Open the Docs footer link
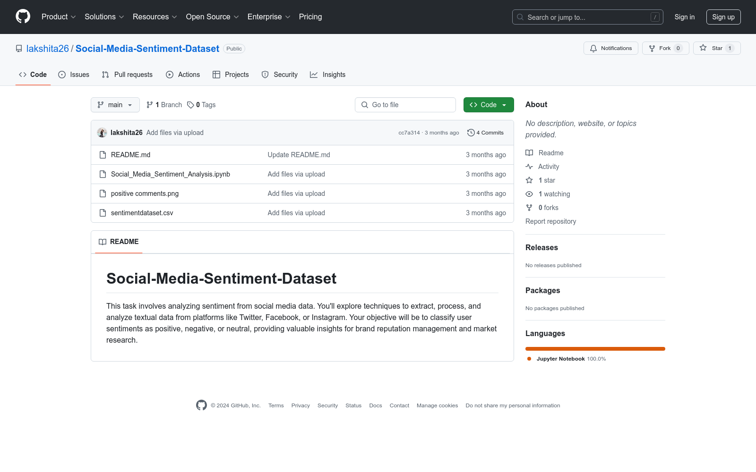This screenshot has height=472, width=756. (376, 405)
